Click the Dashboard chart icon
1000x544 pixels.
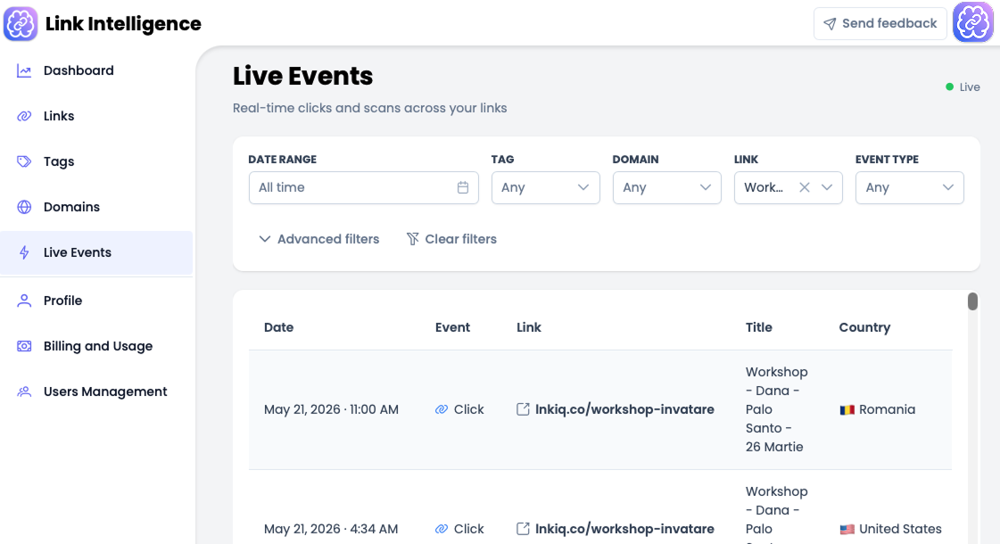click(24, 70)
